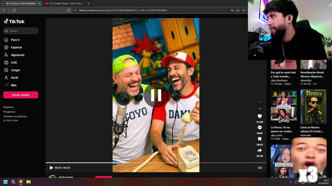Viewport: 332px width, 186px height.
Task: Click the 1090 comments count
Action: click(260, 133)
